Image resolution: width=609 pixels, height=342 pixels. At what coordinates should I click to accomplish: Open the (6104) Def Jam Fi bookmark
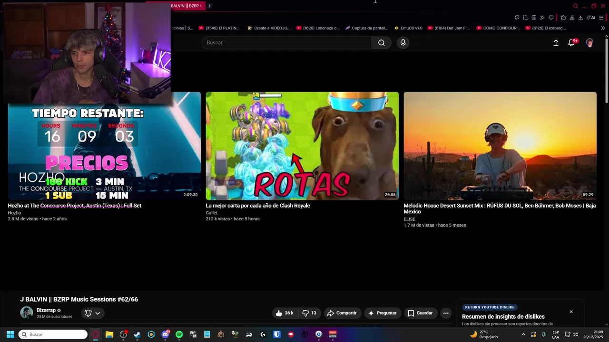tap(449, 28)
